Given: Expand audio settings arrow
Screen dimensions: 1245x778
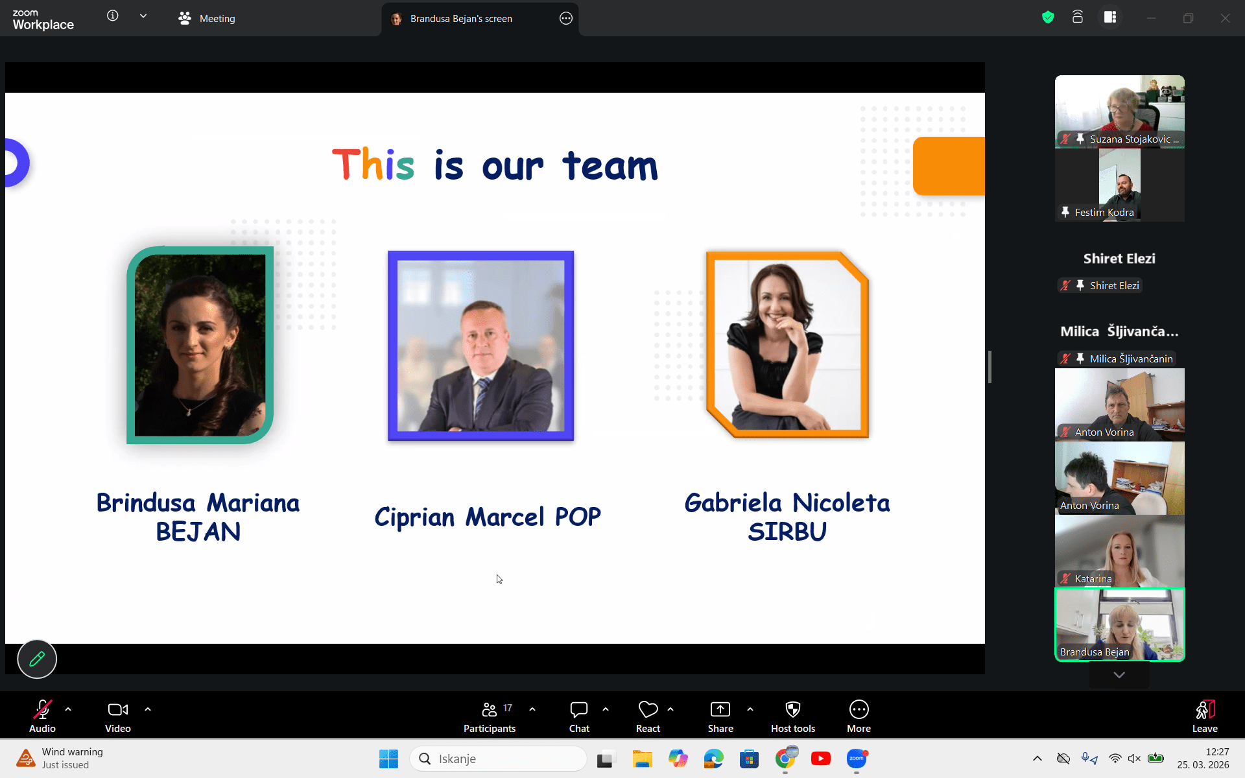Looking at the screenshot, I should 68,709.
